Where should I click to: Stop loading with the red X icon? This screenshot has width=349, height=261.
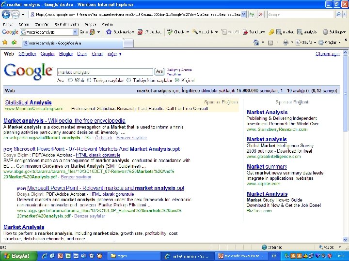coord(260,14)
